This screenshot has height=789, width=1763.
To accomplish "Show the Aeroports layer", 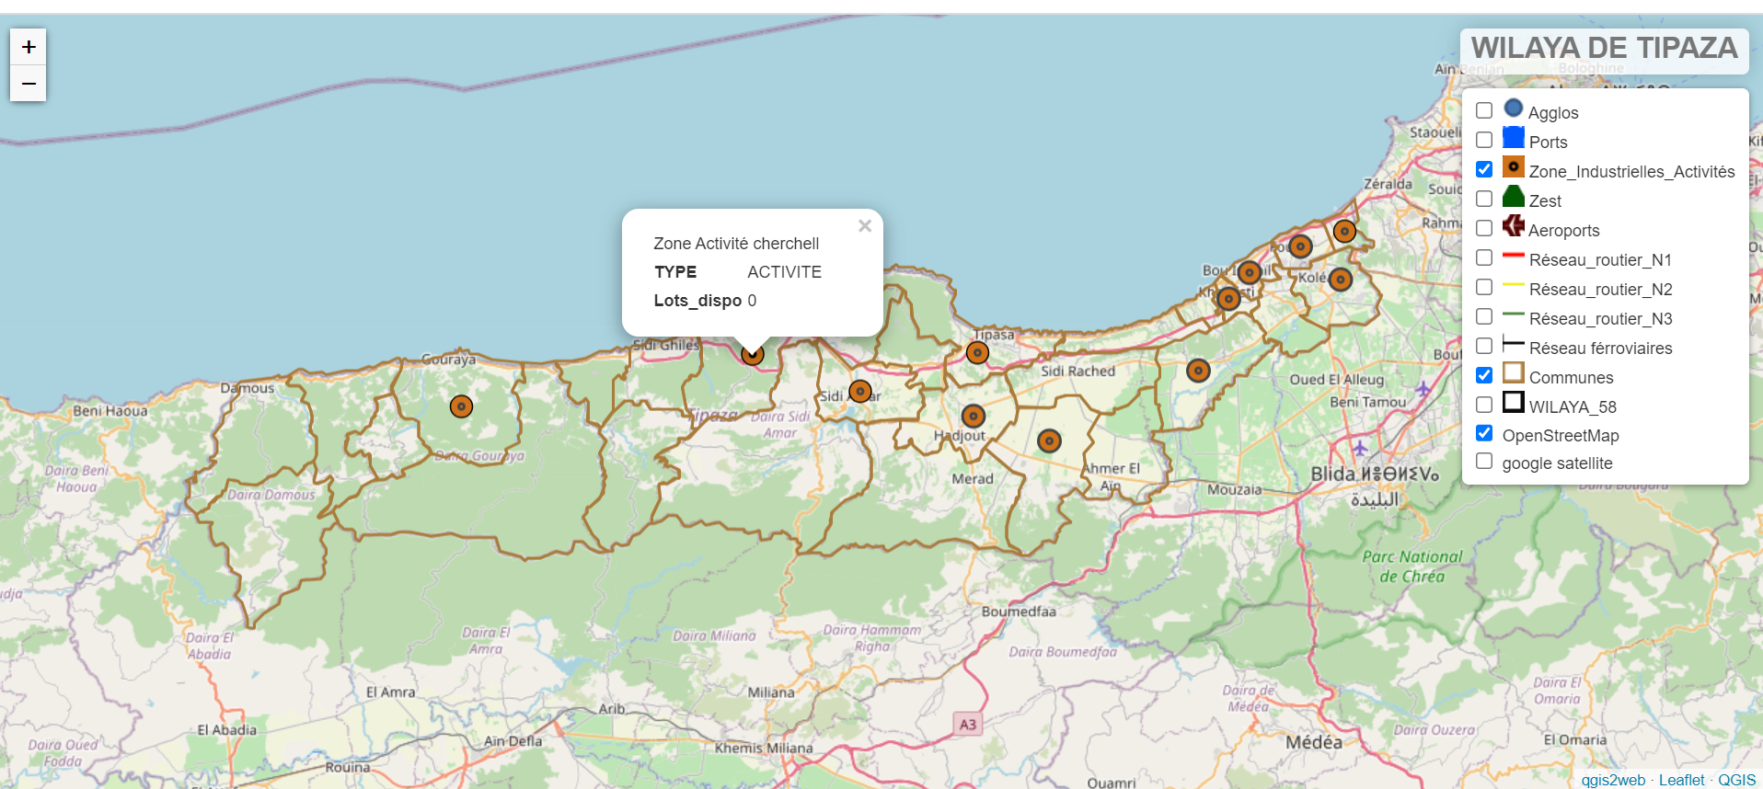I will pos(1484,229).
